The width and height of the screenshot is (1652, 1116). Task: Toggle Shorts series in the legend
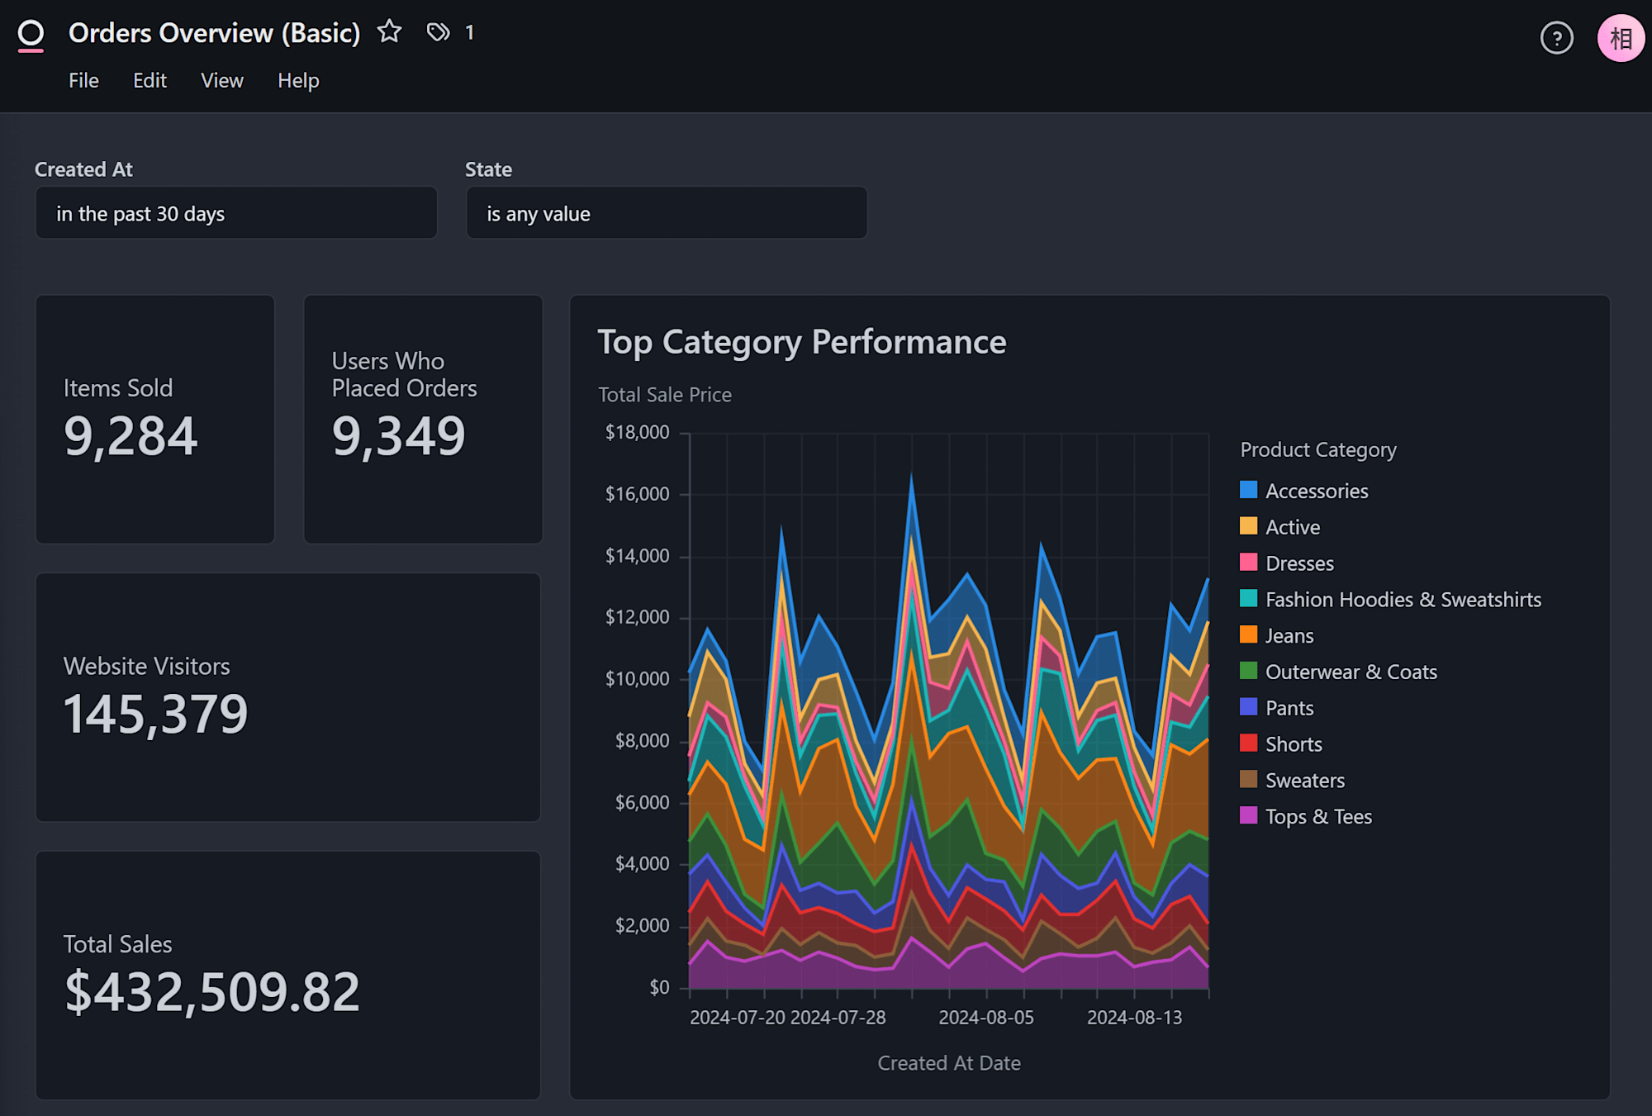[x=1281, y=744]
